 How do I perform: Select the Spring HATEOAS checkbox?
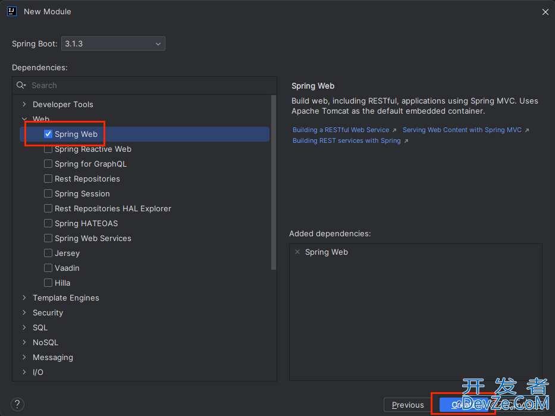(x=48, y=223)
